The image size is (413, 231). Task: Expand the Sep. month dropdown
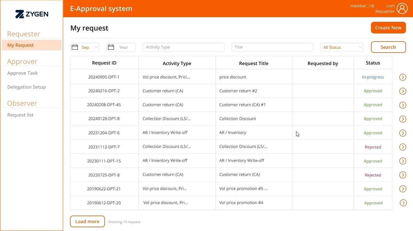click(x=96, y=47)
